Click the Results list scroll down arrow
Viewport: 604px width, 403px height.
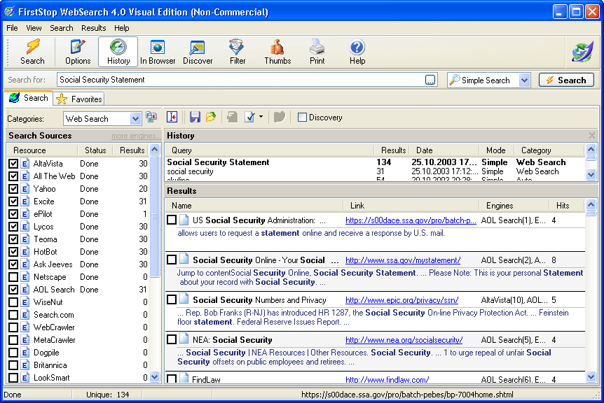(x=591, y=377)
